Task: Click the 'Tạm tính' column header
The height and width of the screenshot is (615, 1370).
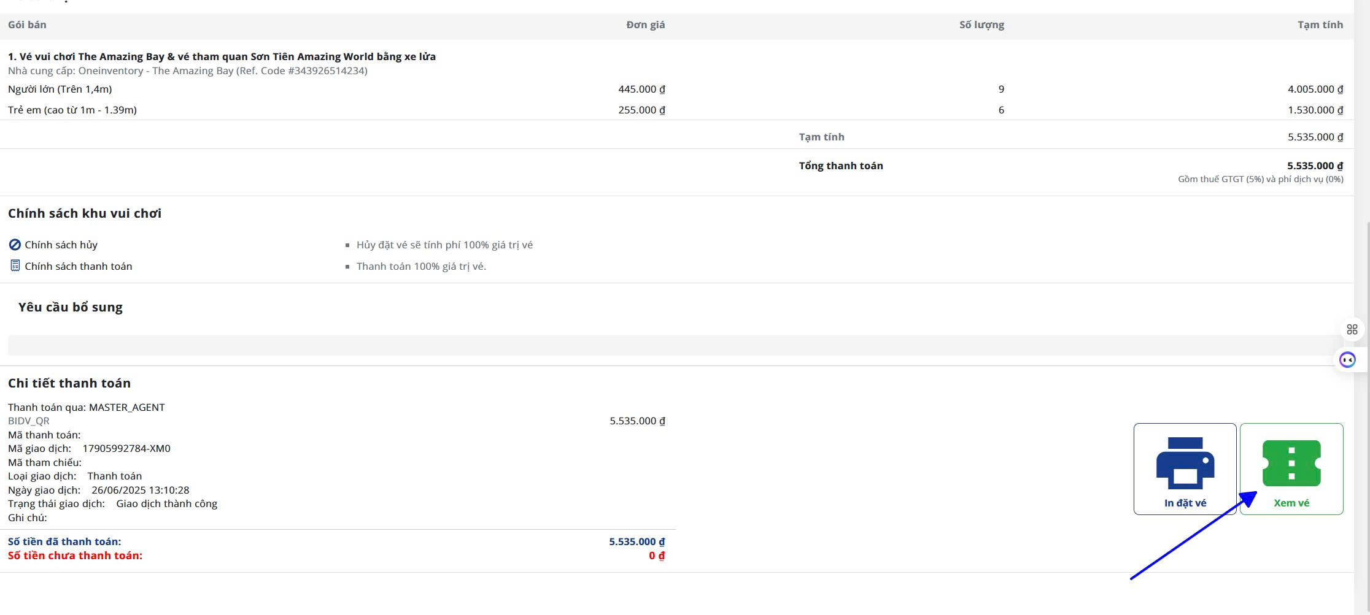Action: point(1320,25)
